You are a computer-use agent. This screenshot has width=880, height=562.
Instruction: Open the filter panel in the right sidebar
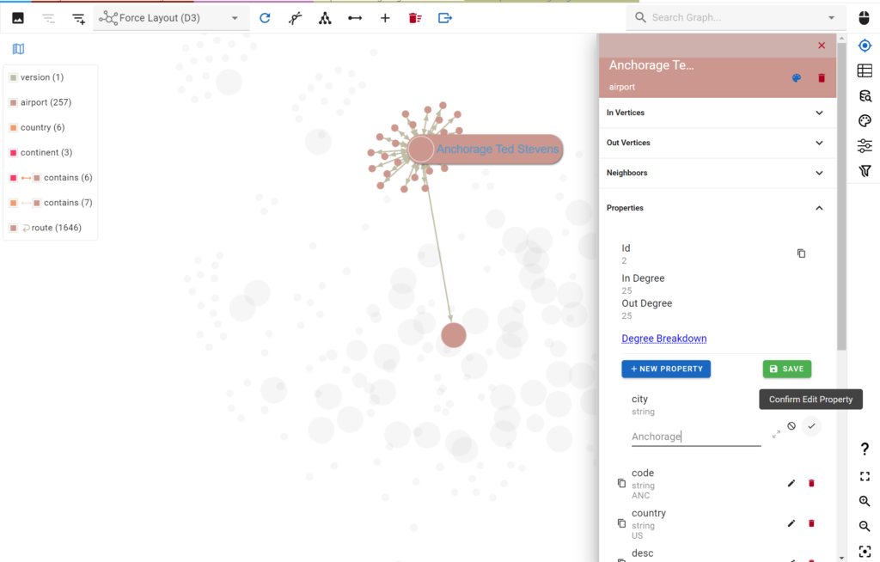(x=865, y=170)
